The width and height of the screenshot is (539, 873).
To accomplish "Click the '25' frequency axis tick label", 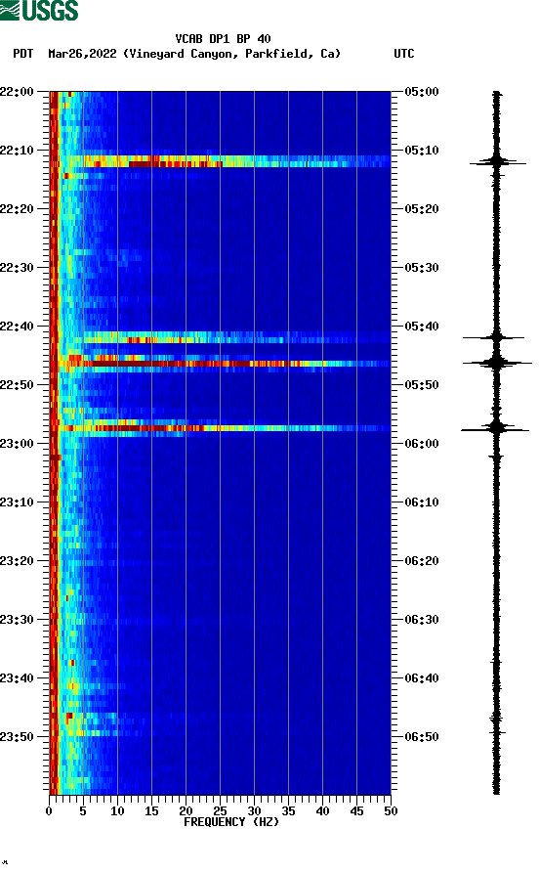I will click(220, 811).
